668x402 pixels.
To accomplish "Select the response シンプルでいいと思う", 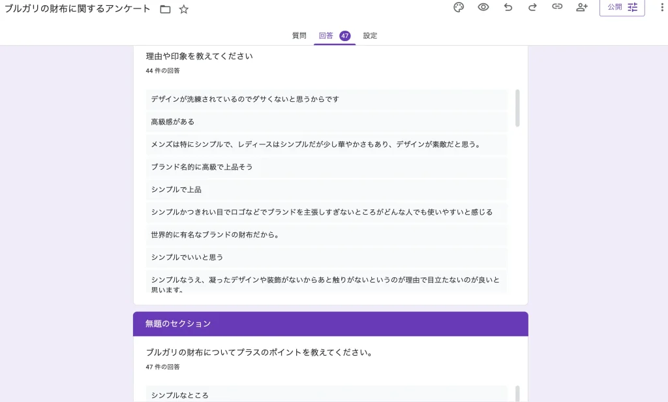I will click(327, 257).
